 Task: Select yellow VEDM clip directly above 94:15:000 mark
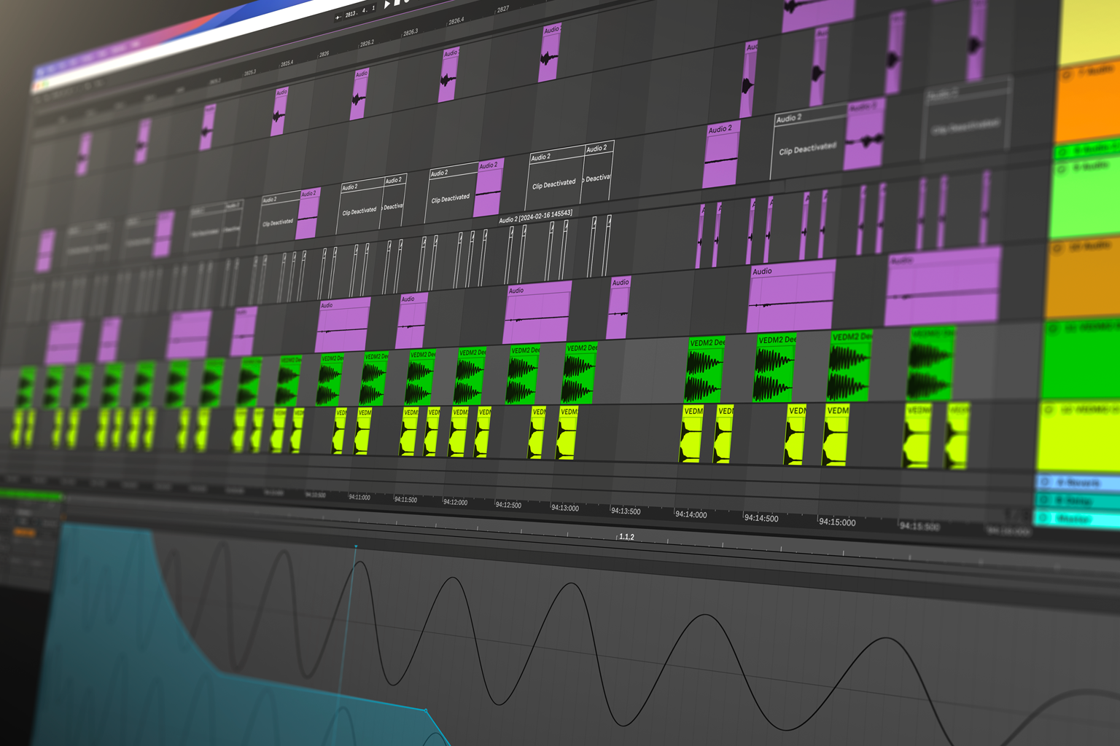[x=836, y=435]
